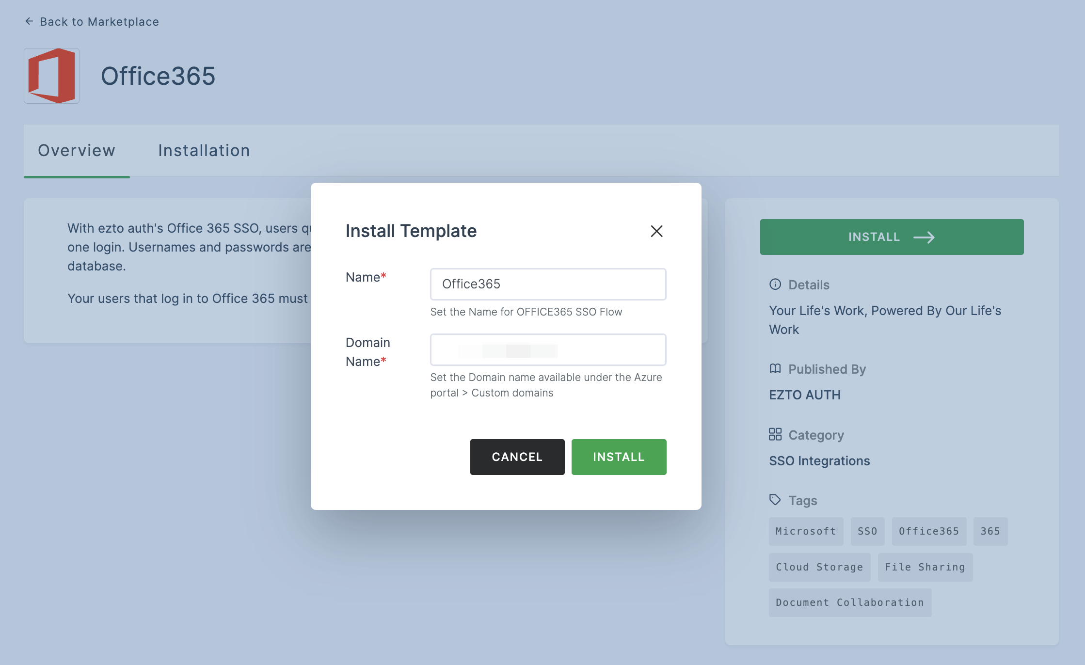This screenshot has height=665, width=1085.
Task: Click the Office365 tag filter
Action: [927, 530]
